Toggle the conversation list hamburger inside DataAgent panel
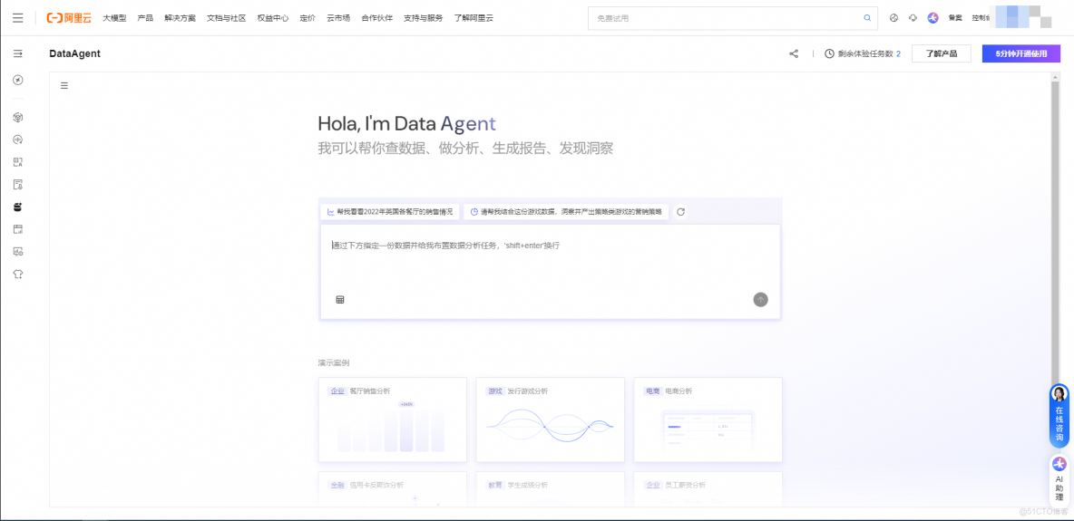 [x=64, y=85]
